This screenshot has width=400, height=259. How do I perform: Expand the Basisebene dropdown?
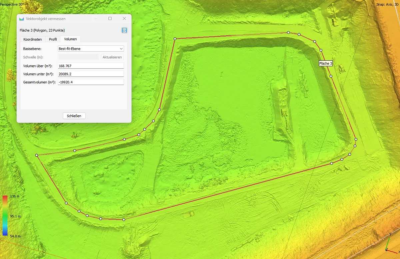[91, 49]
